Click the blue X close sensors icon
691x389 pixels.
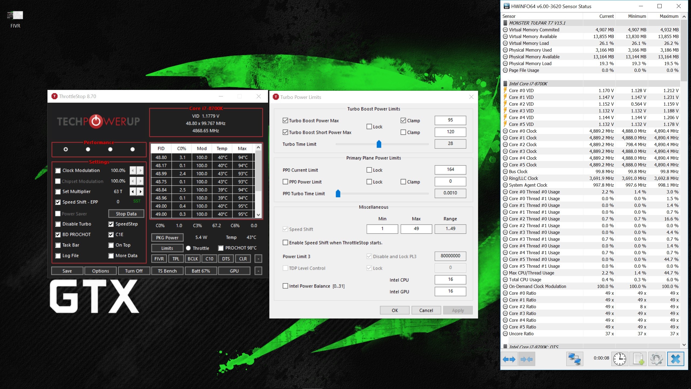pos(675,359)
